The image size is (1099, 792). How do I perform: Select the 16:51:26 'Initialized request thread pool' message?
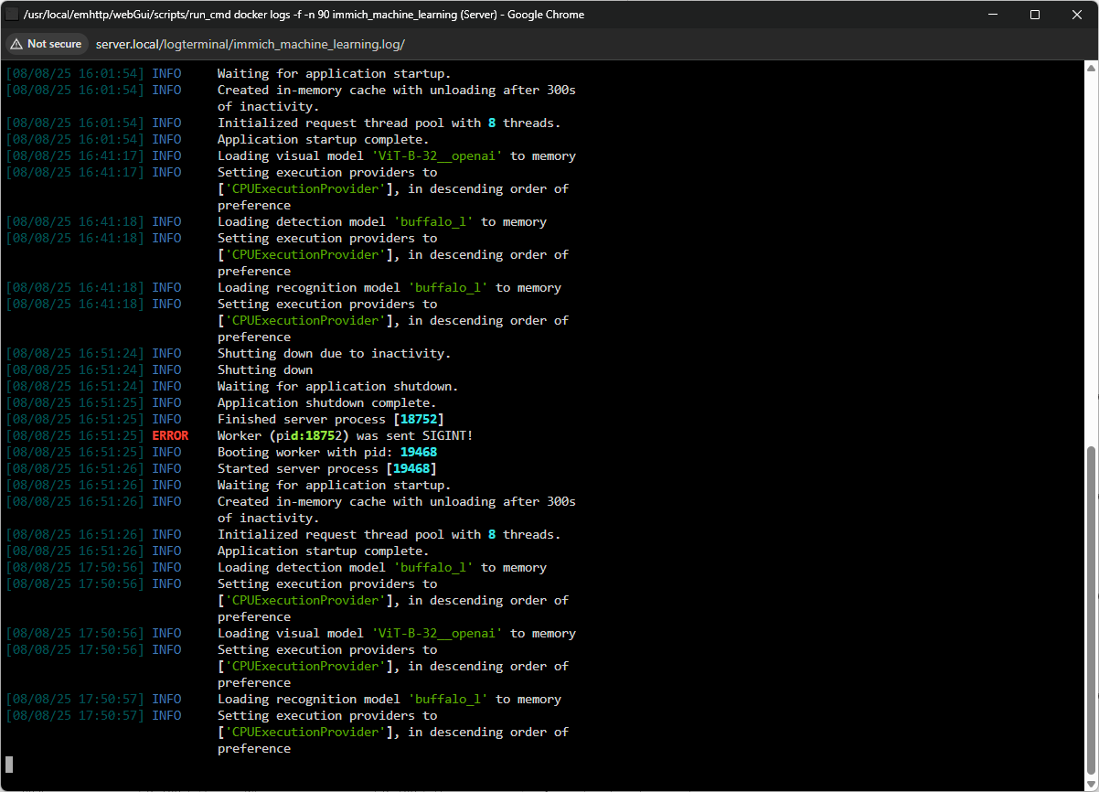389,534
